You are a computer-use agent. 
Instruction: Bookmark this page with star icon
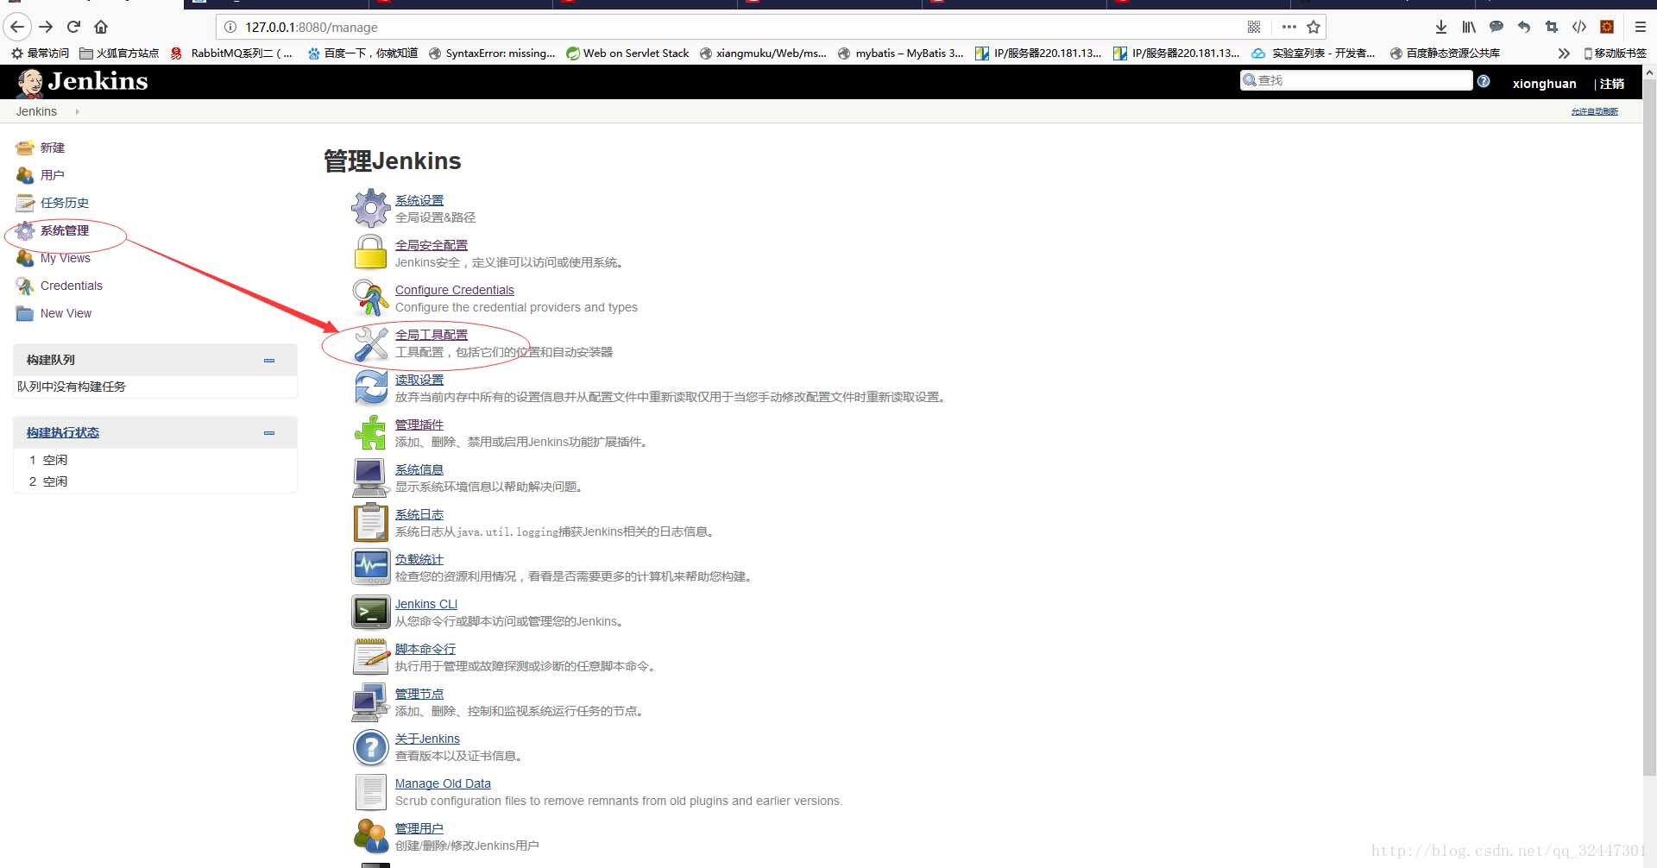(1314, 27)
